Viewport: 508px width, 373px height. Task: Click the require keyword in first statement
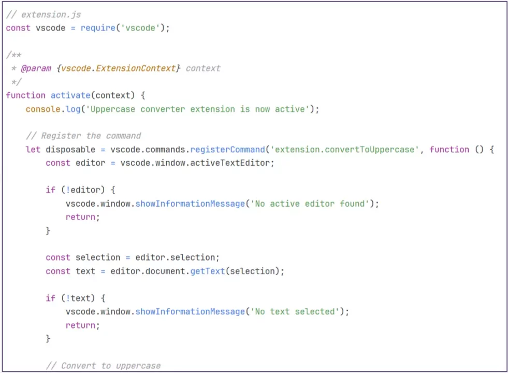(98, 28)
